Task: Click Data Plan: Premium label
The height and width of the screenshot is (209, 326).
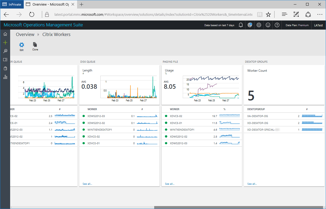Action: tap(297, 25)
